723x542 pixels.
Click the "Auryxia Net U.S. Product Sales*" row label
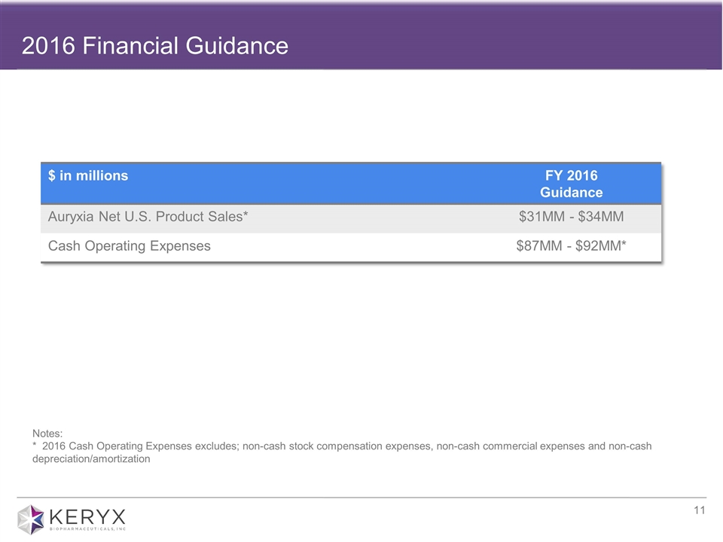coord(148,218)
